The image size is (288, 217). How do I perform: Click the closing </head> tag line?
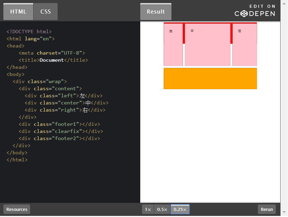click(17, 67)
